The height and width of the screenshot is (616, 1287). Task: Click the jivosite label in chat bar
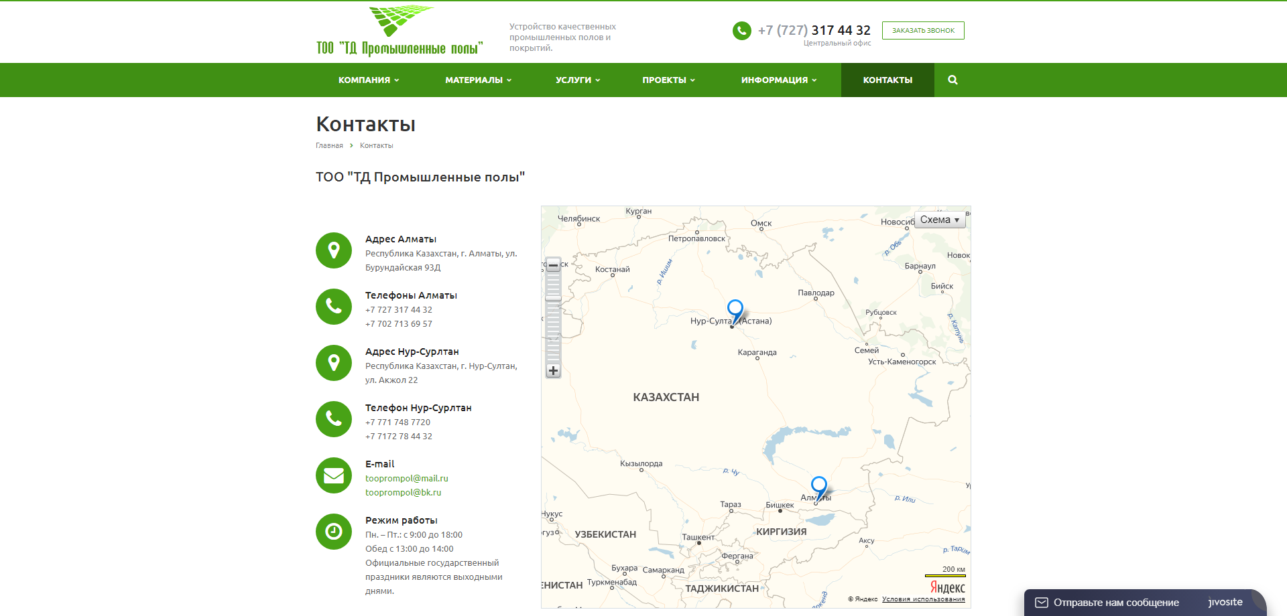[1225, 602]
